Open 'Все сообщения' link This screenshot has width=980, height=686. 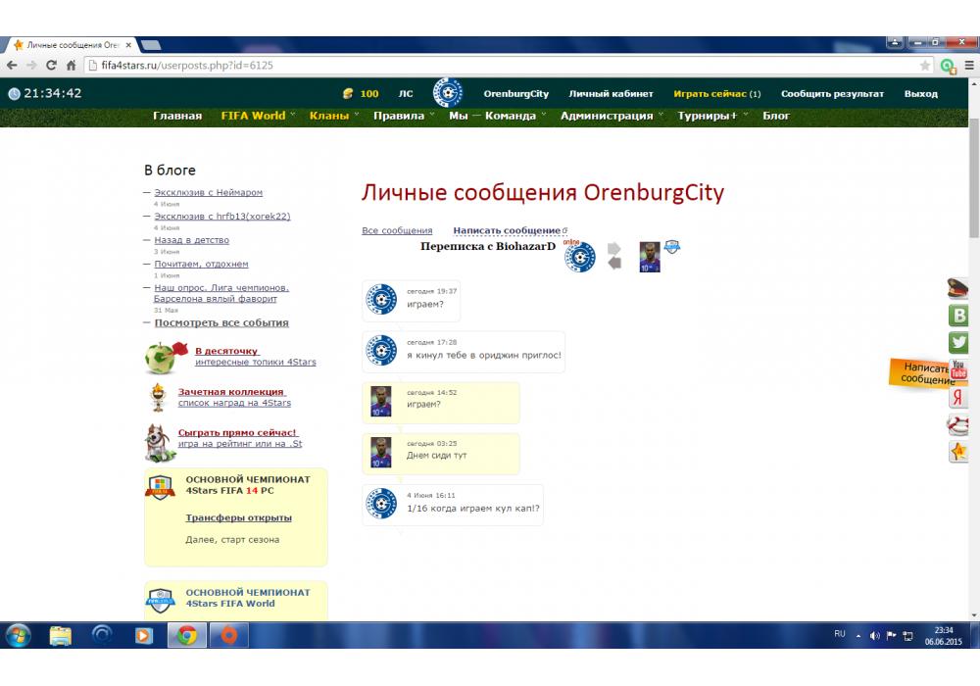397,230
